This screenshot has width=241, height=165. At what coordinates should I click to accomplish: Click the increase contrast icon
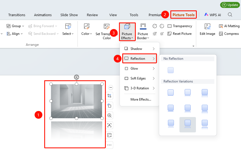pos(155,26)
